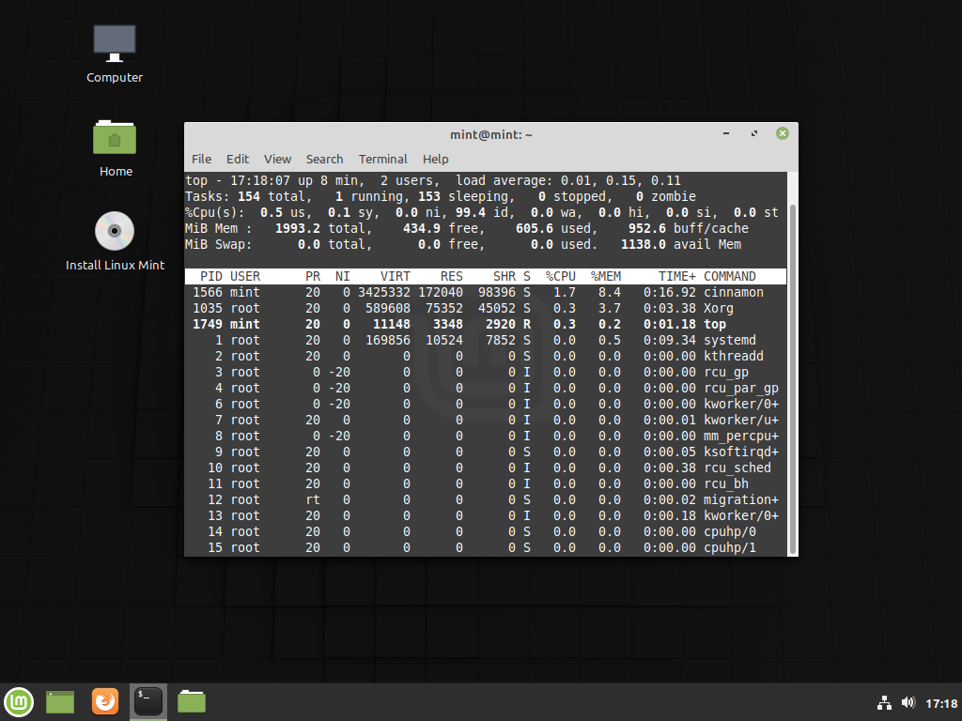Select the Install Linux Mint disc icon
The height and width of the screenshot is (721, 962).
click(115, 231)
